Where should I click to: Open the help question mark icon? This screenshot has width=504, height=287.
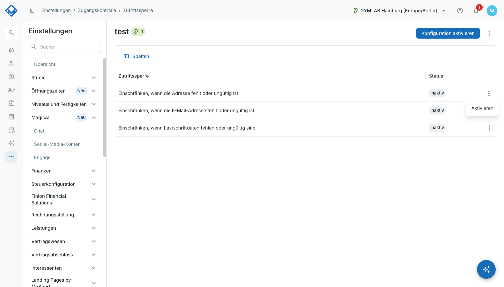coord(460,11)
